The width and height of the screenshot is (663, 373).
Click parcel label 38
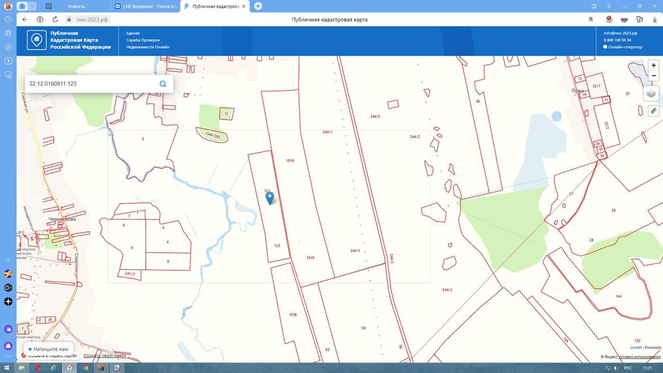coord(477,102)
